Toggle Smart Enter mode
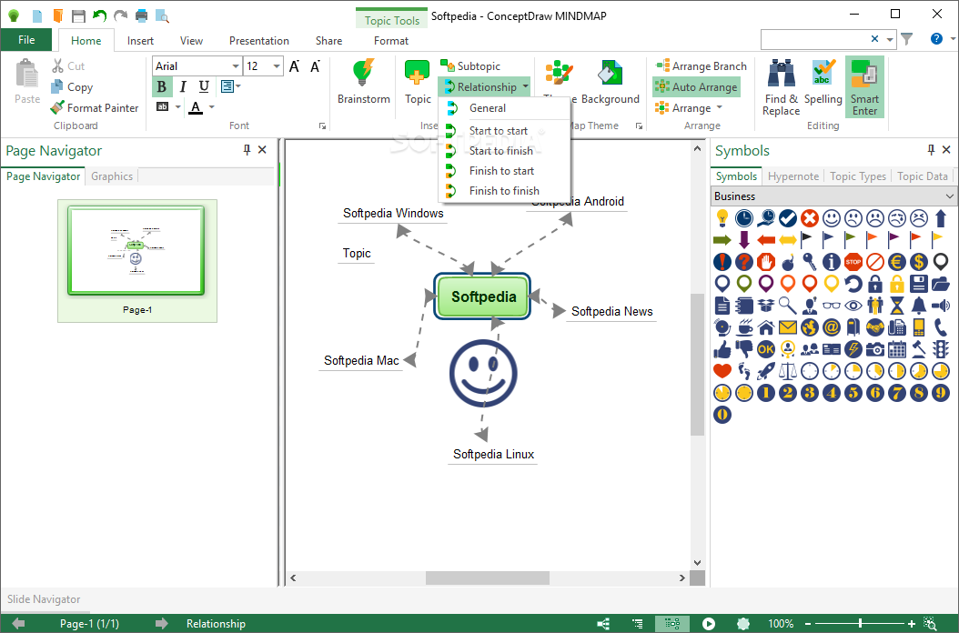Screen dimensions: 959x633 coord(864,86)
